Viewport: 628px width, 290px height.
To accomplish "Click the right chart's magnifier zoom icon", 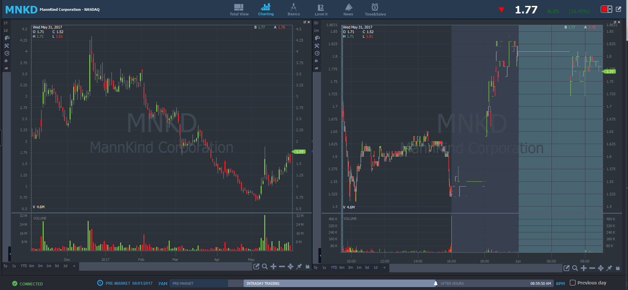I will [x=575, y=268].
